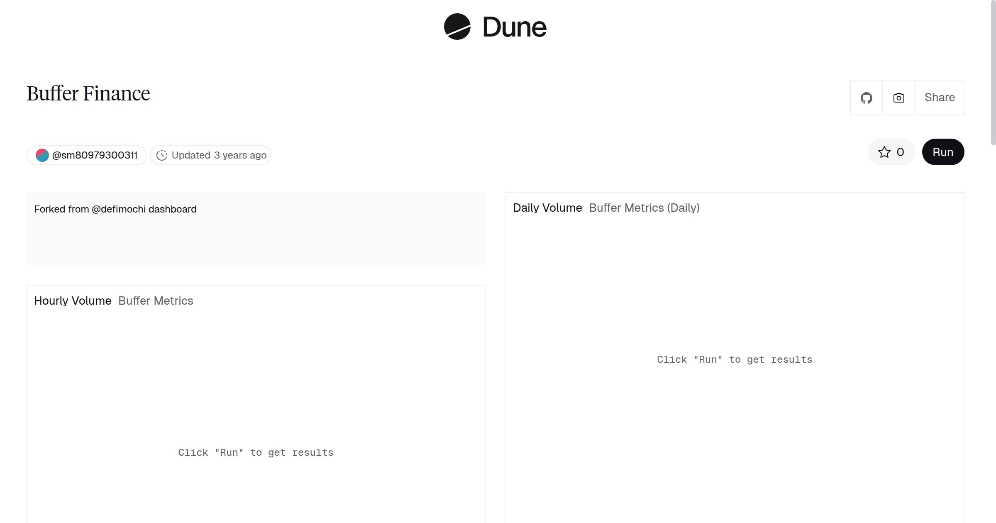
Task: Click the Forked from @defimochi dashboard text
Action: tap(116, 209)
